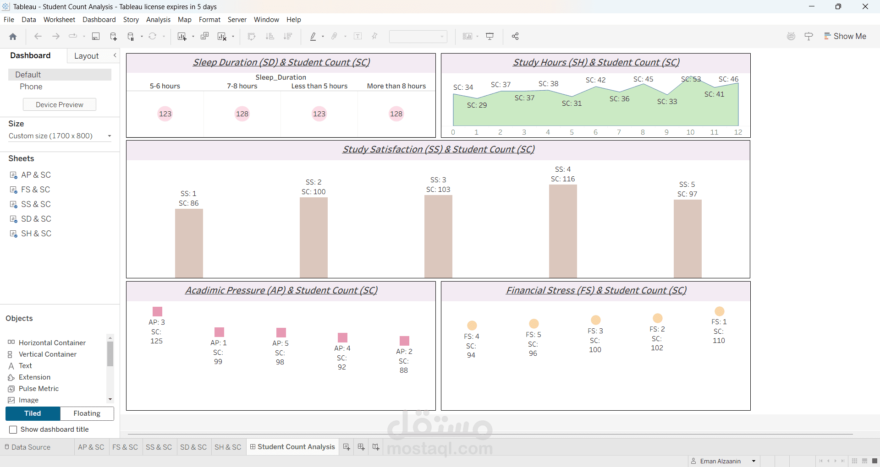The image size is (880, 467).
Task: Open the Format menu
Action: [x=209, y=20]
